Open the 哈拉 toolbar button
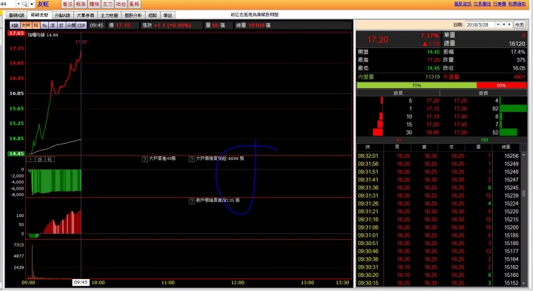 [121, 4]
